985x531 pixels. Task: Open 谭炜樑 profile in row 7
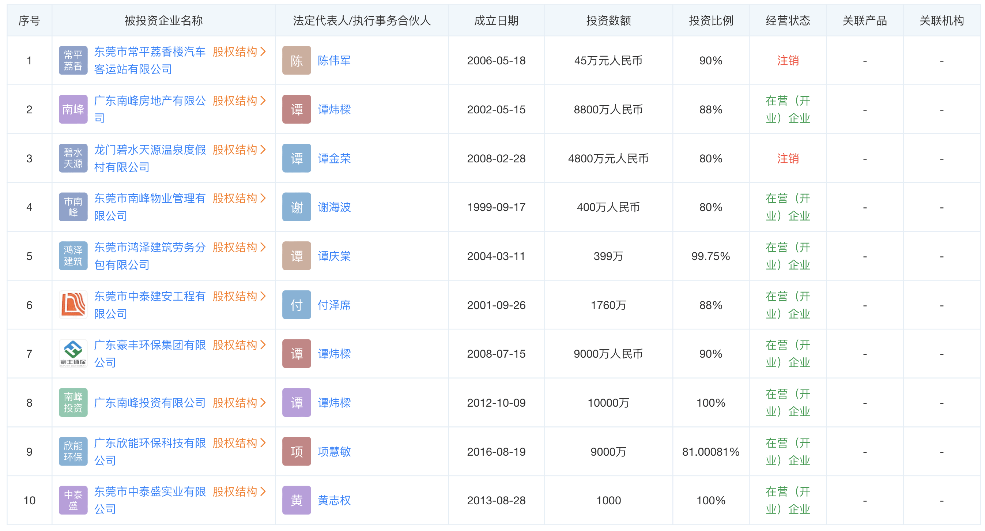click(334, 354)
